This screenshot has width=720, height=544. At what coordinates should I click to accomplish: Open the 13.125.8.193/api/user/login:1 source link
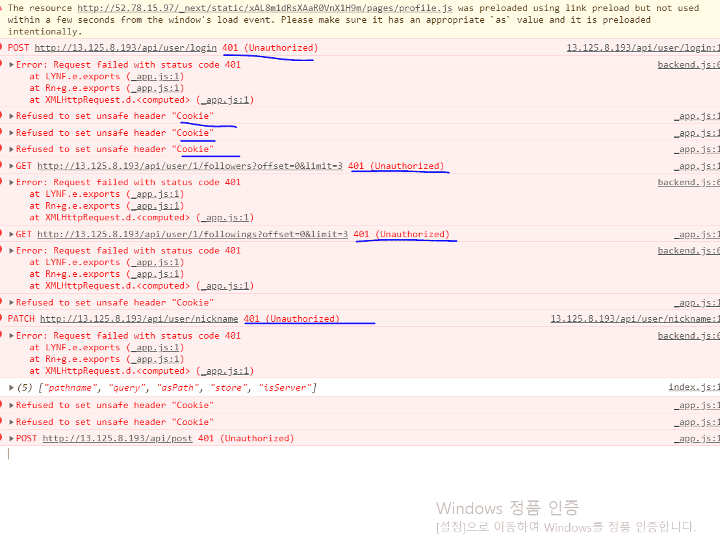click(643, 48)
